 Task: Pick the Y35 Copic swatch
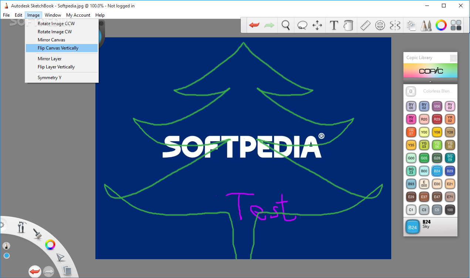tap(411, 145)
